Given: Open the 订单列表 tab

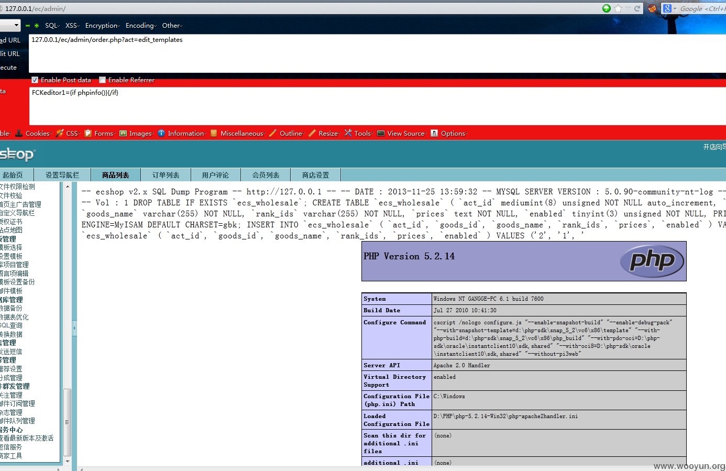Looking at the screenshot, I should [166, 175].
